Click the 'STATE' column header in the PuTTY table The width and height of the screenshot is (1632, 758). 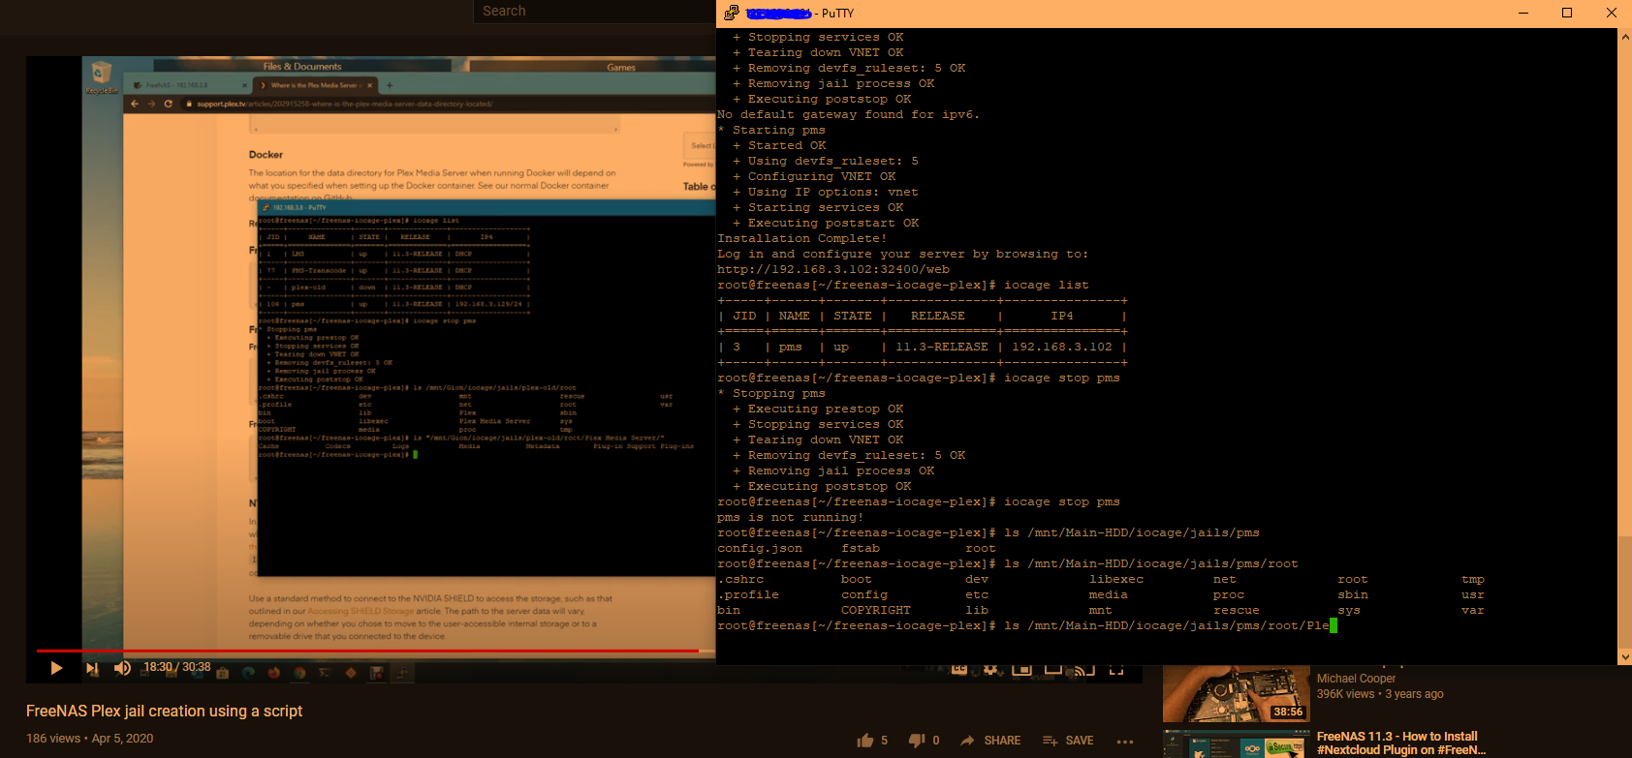(x=853, y=316)
